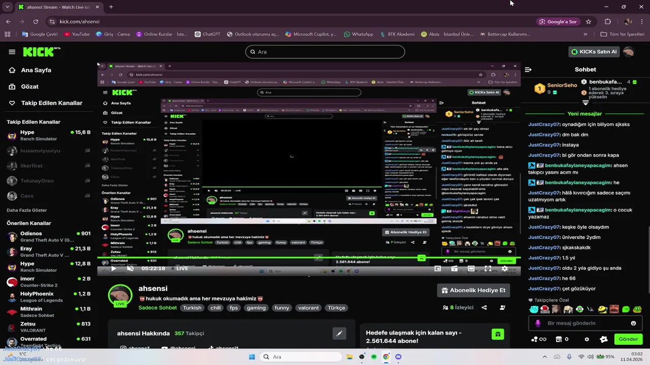The image size is (650, 365).
Task: Bookmark this page with the star icon
Action: tap(589, 22)
